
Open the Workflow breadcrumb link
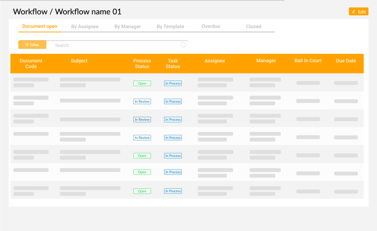30,12
